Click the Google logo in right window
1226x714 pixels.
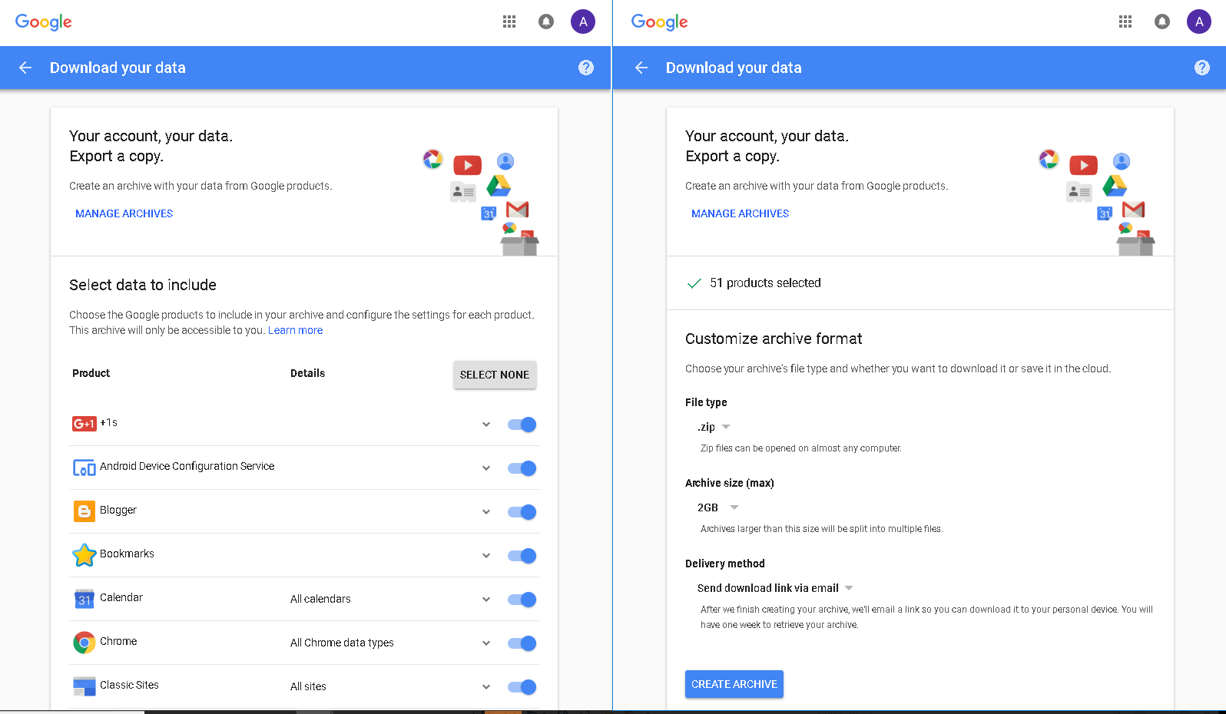tap(660, 22)
